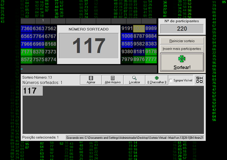
Task: Select drawn number 117 in results list
Action: [x=33, y=91]
